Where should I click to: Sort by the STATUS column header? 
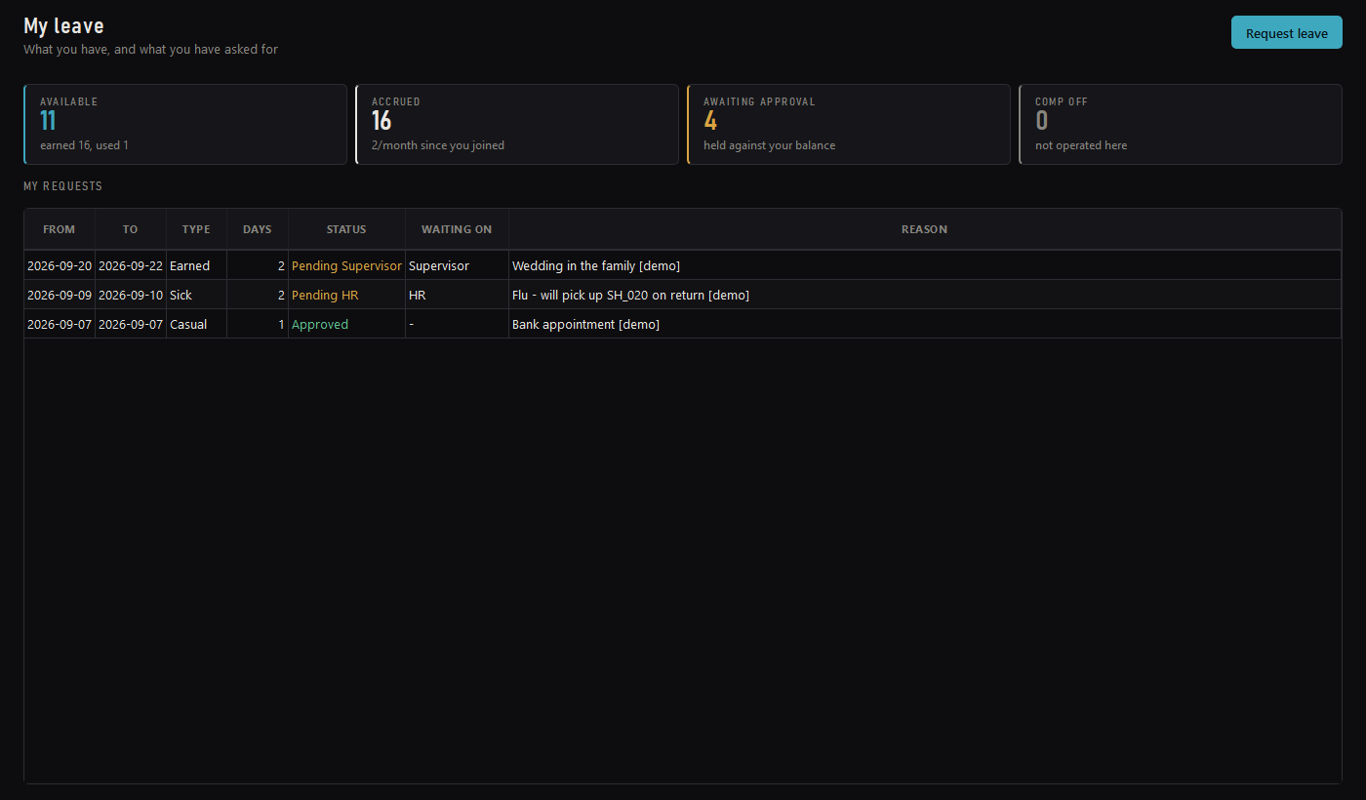pos(346,229)
